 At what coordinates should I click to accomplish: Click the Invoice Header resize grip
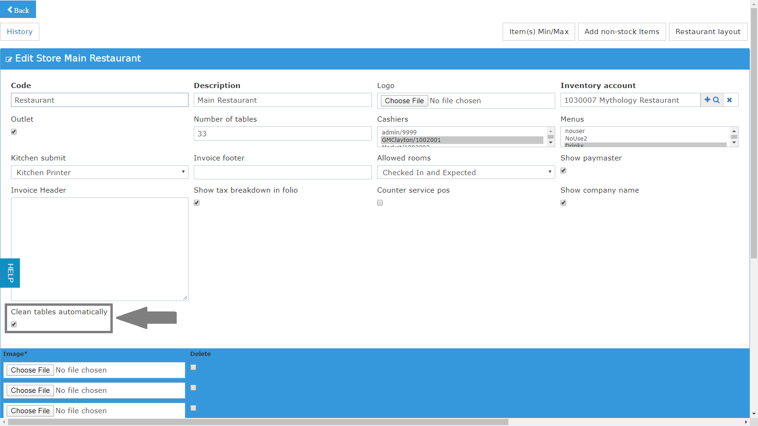(x=185, y=298)
